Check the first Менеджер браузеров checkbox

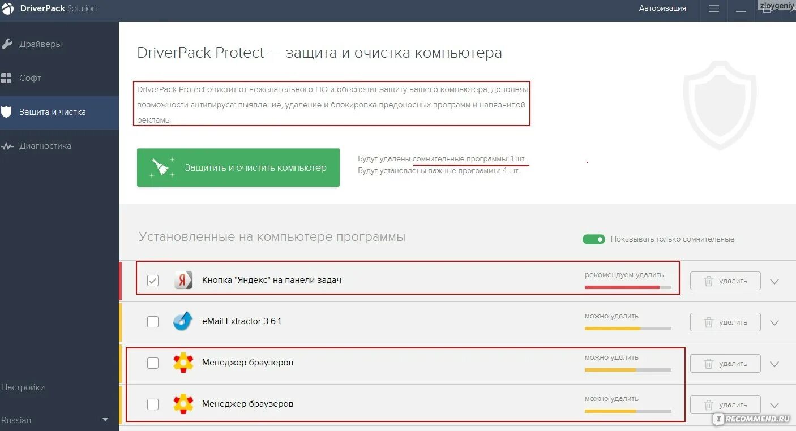pyautogui.click(x=153, y=363)
